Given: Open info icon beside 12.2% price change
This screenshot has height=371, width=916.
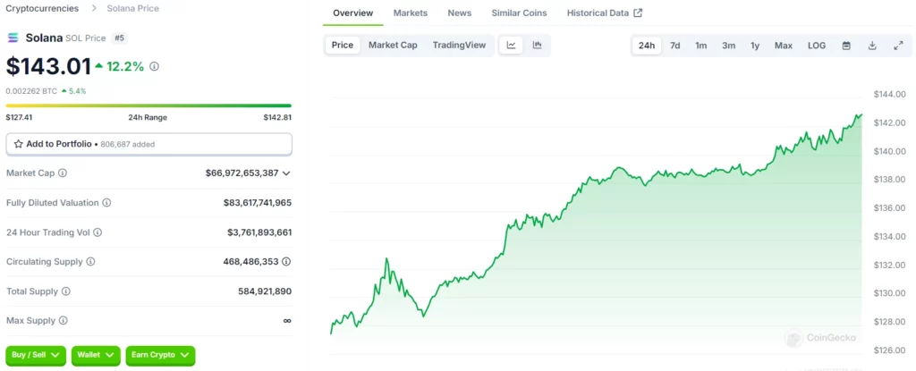Looking at the screenshot, I should (x=154, y=67).
